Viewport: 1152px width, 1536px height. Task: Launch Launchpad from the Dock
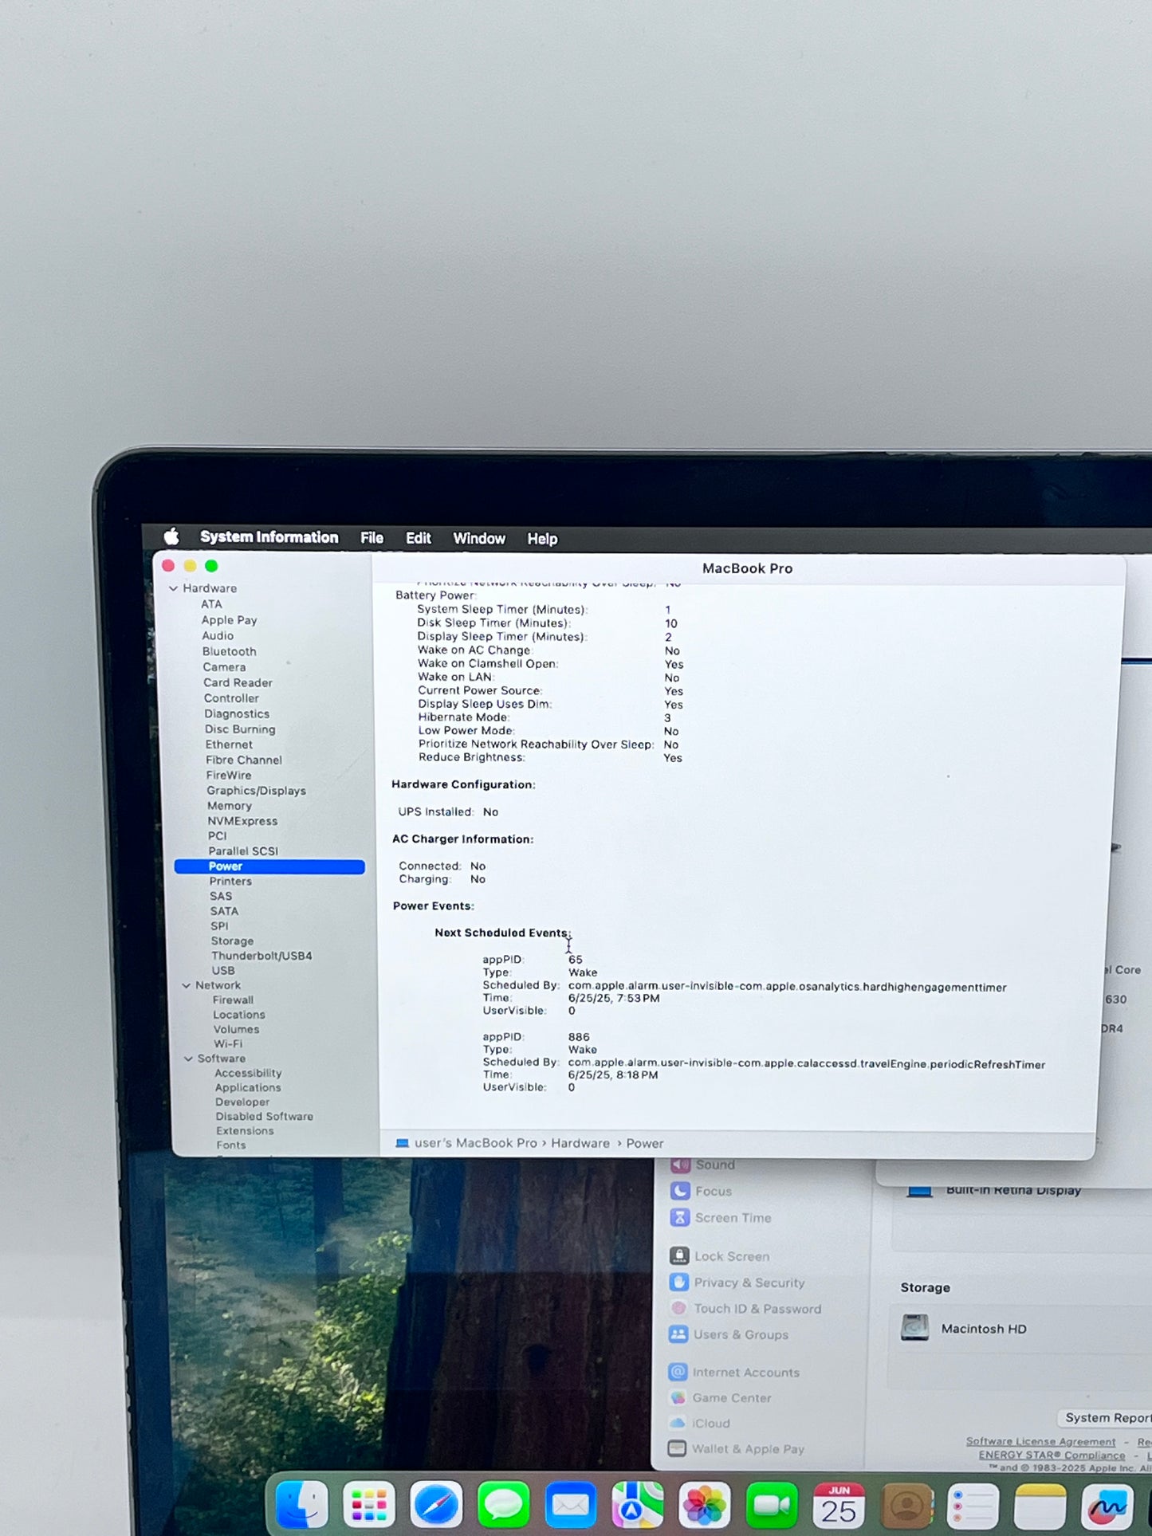tap(369, 1506)
